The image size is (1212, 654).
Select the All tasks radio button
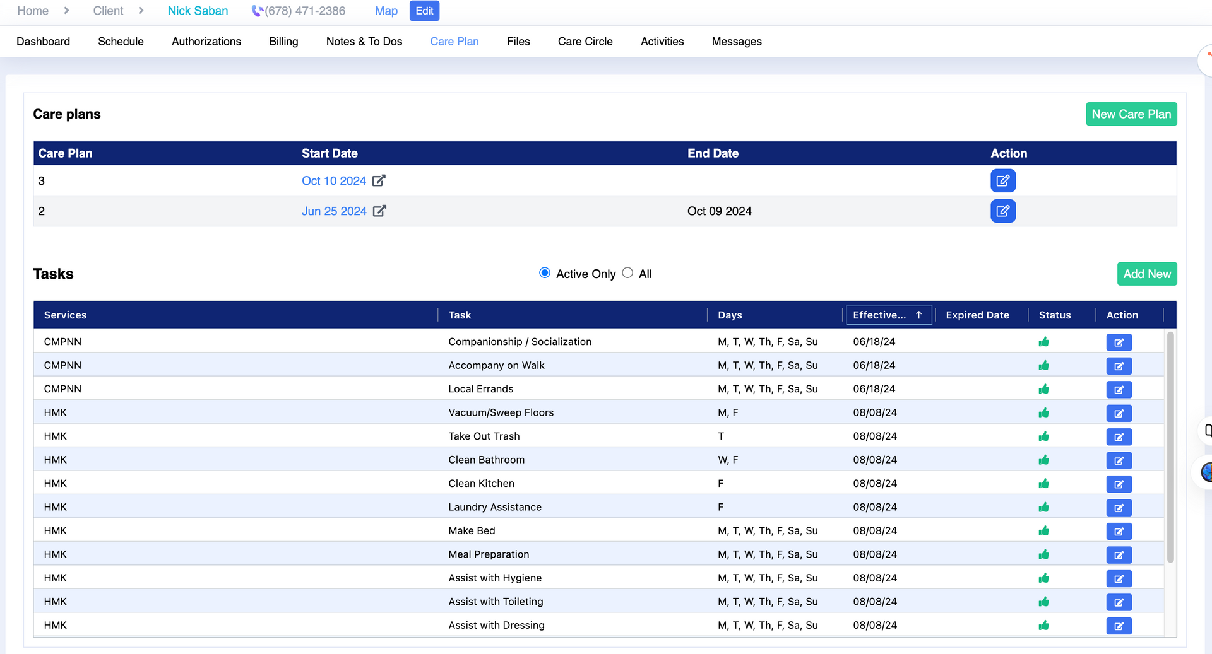(x=627, y=273)
